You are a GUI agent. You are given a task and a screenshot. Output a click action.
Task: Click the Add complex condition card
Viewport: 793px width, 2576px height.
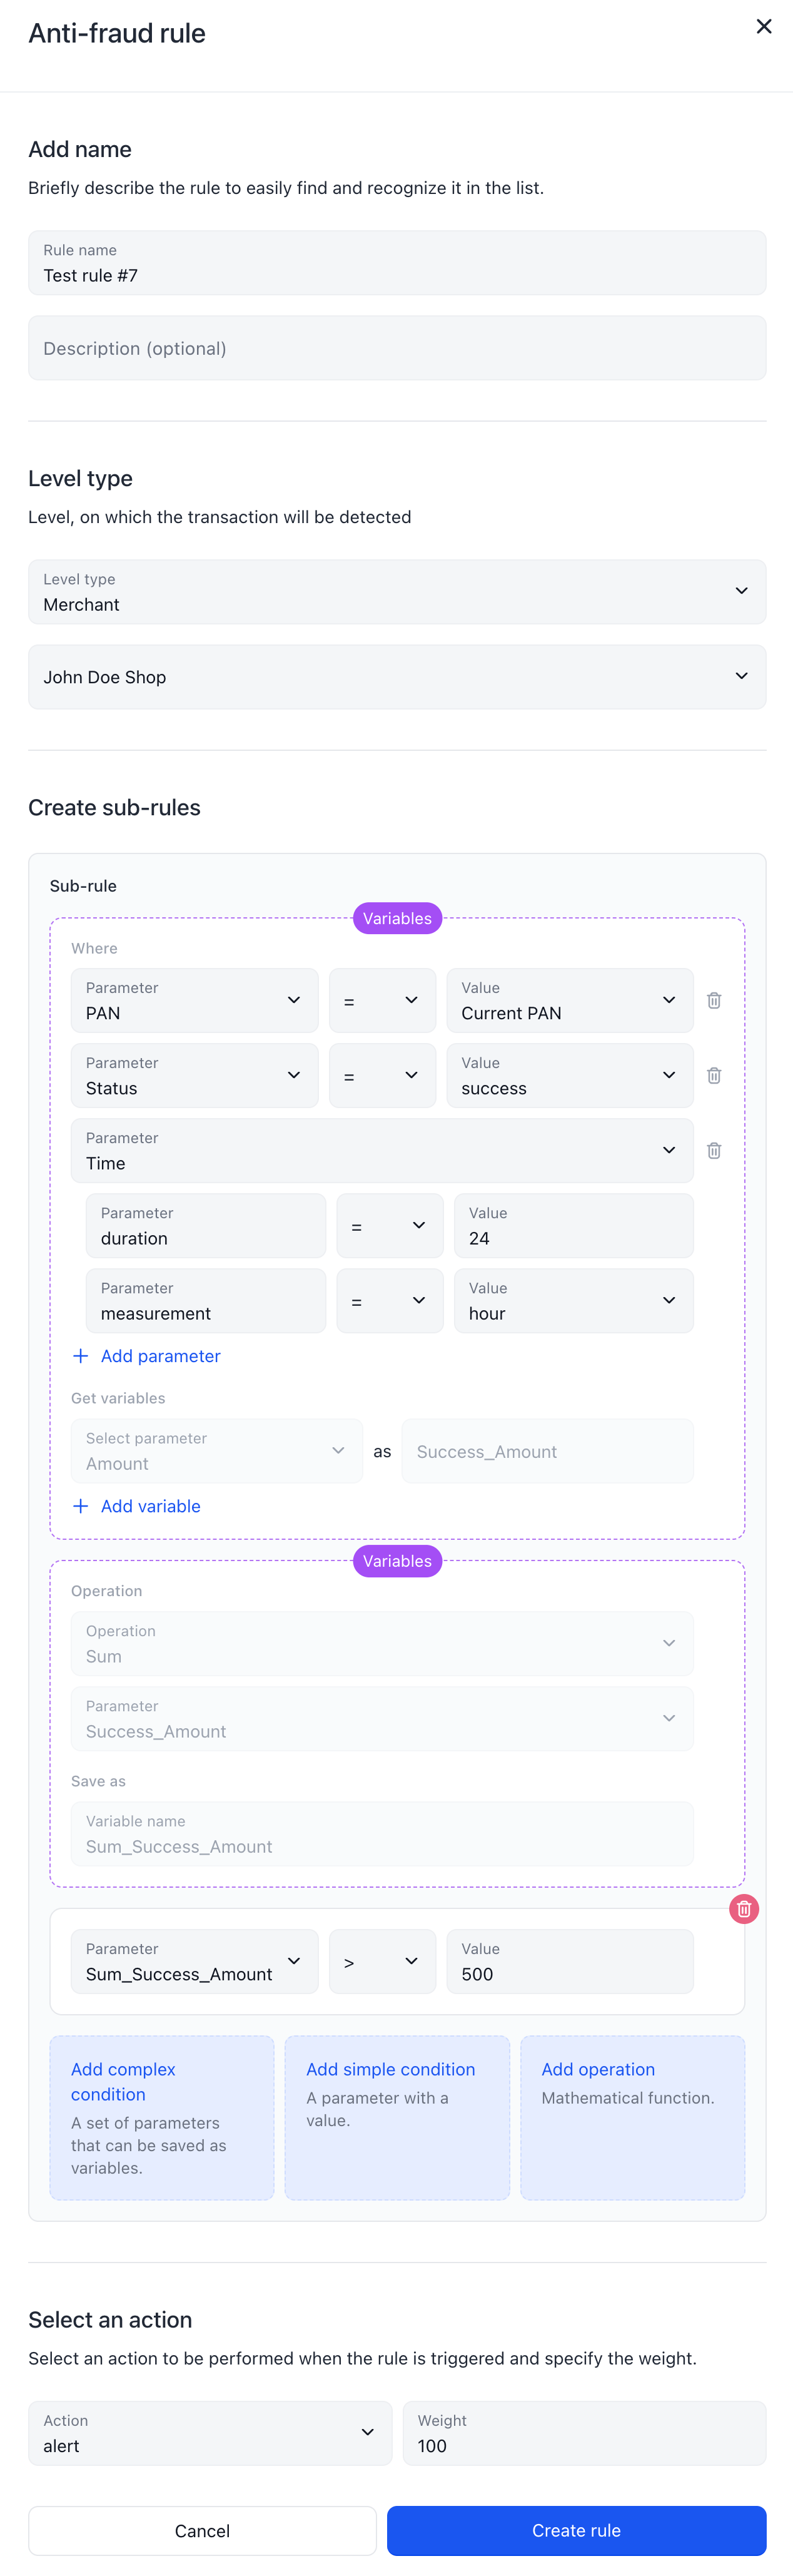pyautogui.click(x=162, y=2118)
